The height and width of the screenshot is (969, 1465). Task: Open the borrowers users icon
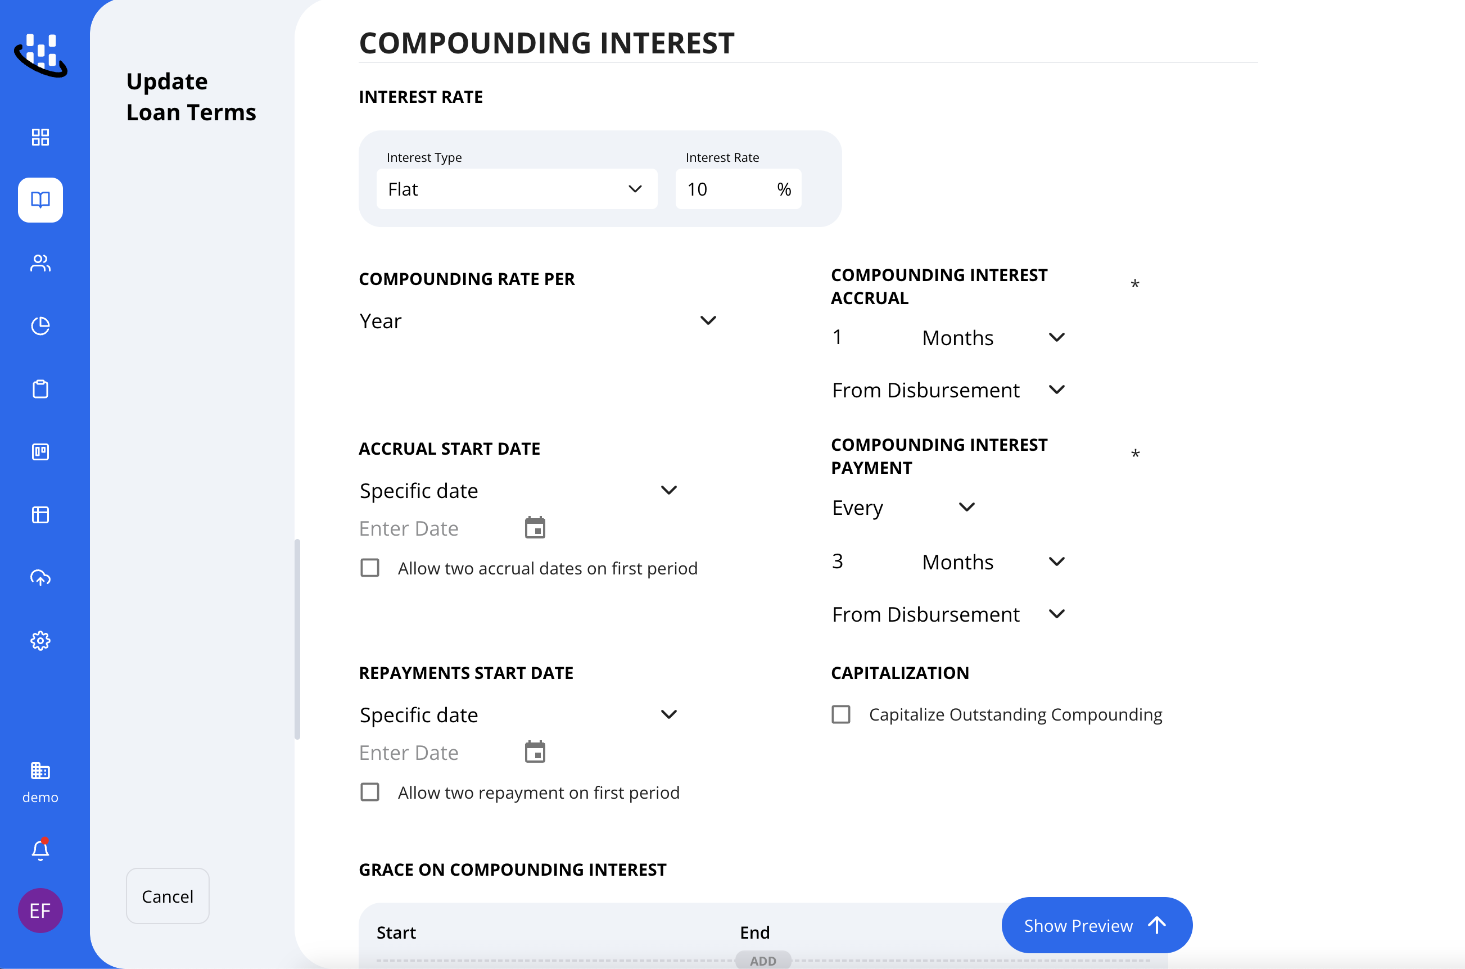[39, 263]
